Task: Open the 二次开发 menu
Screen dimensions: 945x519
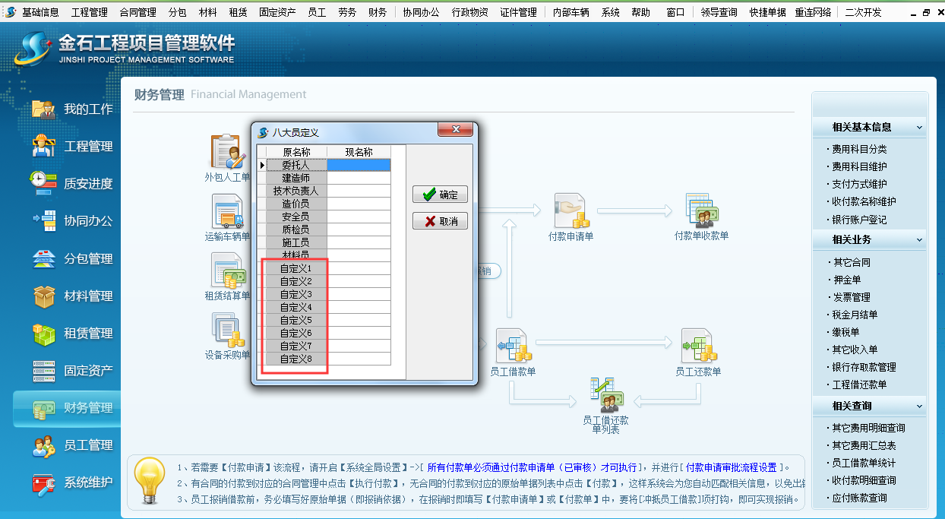Action: pos(863,12)
